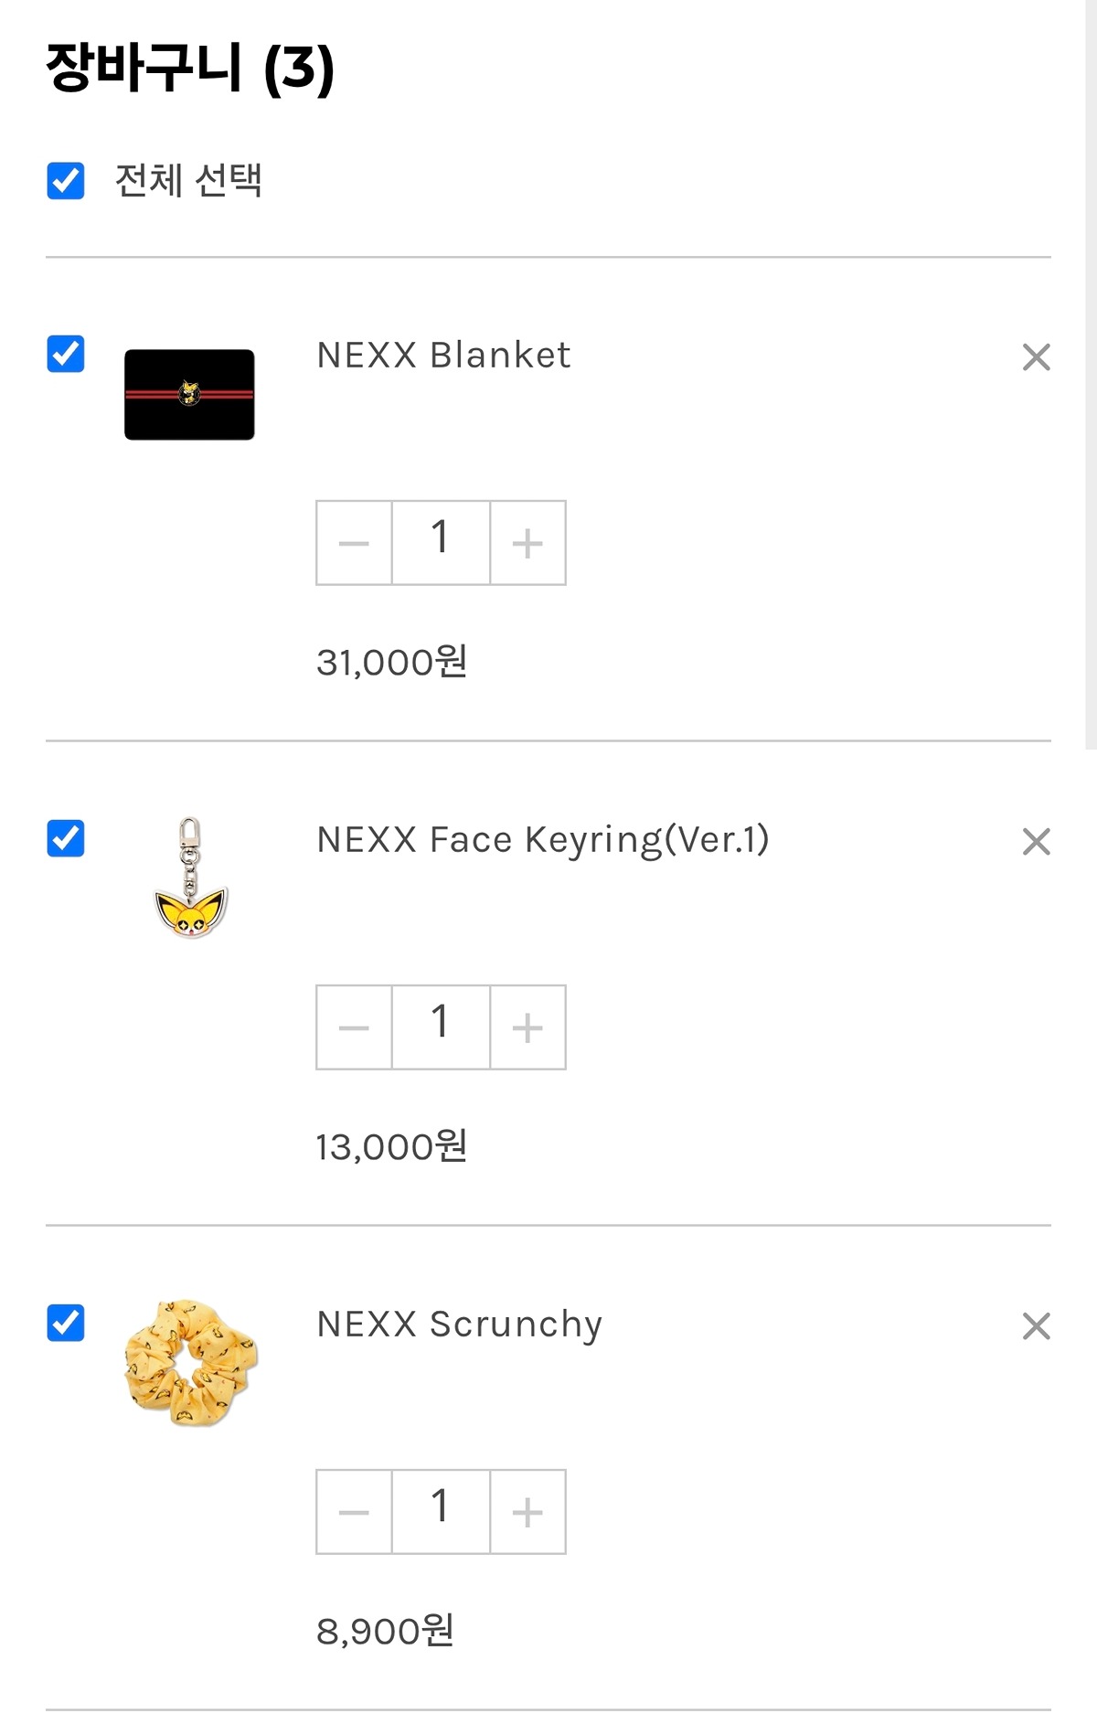
Task: Open the NEXX Blanket product thumbnail
Action: tap(189, 395)
